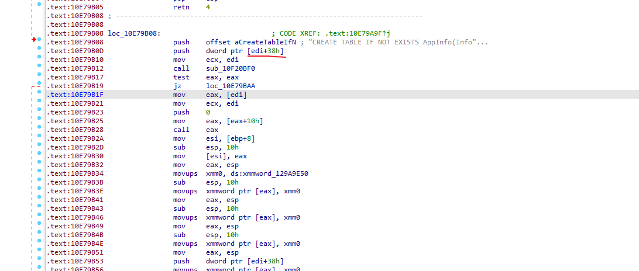This screenshot has width=639, height=271.
Task: Toggle breakpoint dot at address 10E79B34
Action: (x=39, y=173)
